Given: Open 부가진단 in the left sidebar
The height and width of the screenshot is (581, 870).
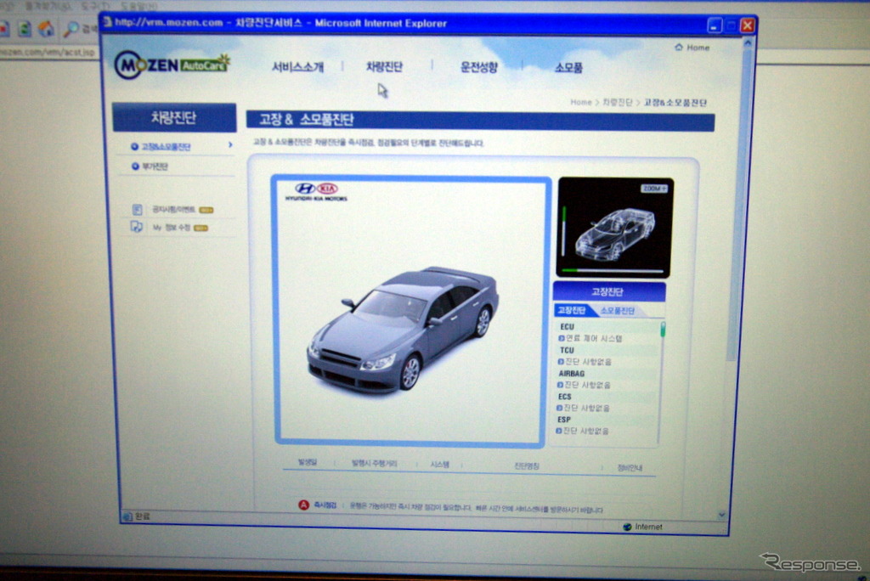Looking at the screenshot, I should pyautogui.click(x=154, y=166).
